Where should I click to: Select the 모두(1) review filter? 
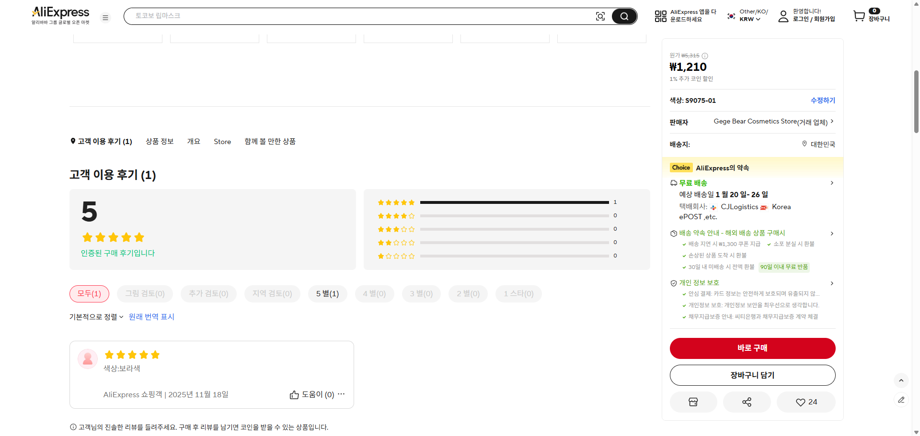(89, 293)
